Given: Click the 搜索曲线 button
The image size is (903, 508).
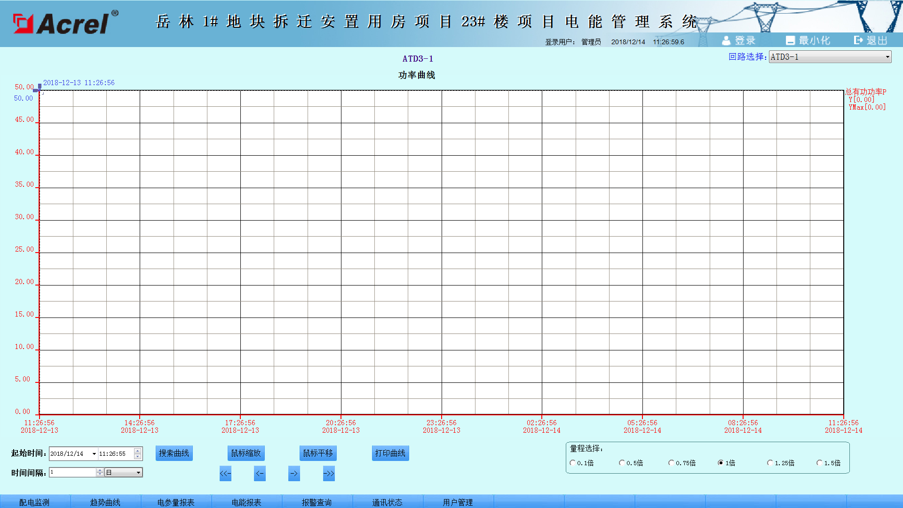Looking at the screenshot, I should click(174, 453).
